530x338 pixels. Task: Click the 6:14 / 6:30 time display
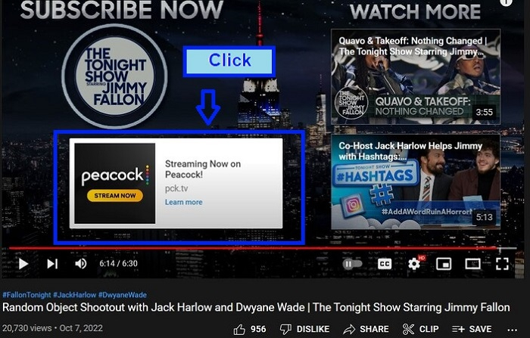[118, 263]
